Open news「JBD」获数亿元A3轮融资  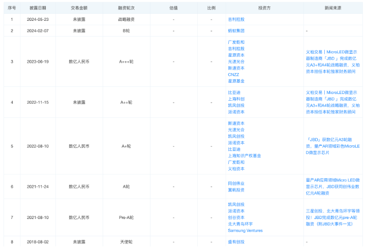click(332, 146)
